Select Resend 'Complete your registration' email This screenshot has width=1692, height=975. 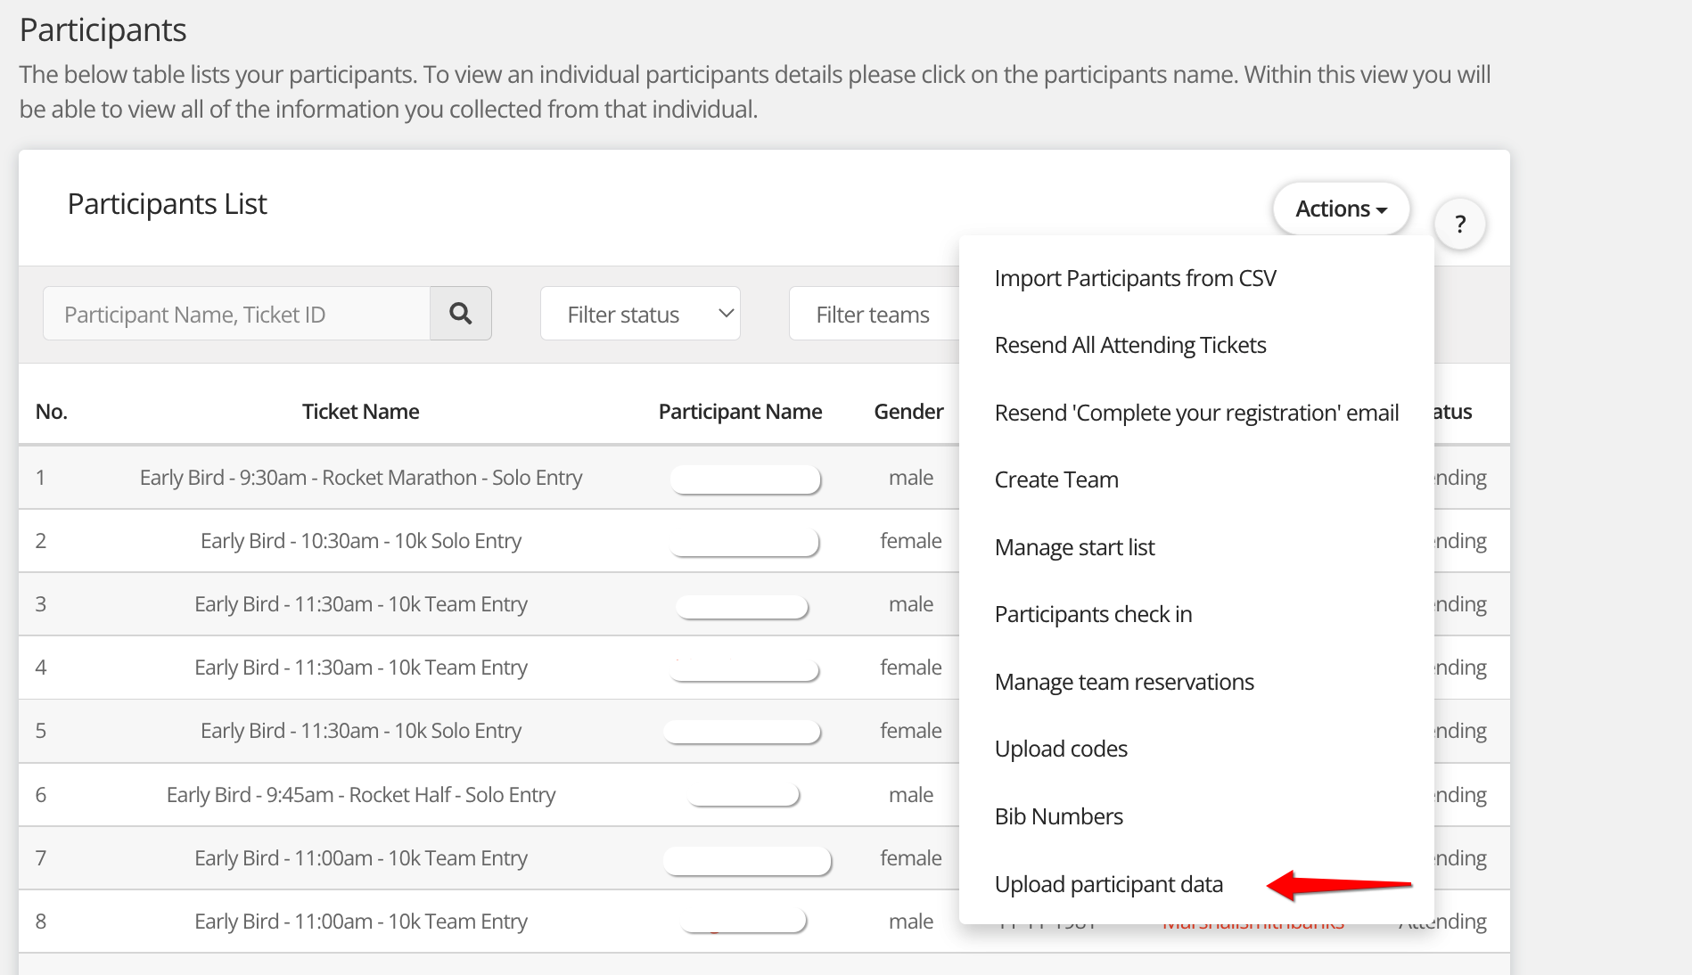coord(1195,413)
